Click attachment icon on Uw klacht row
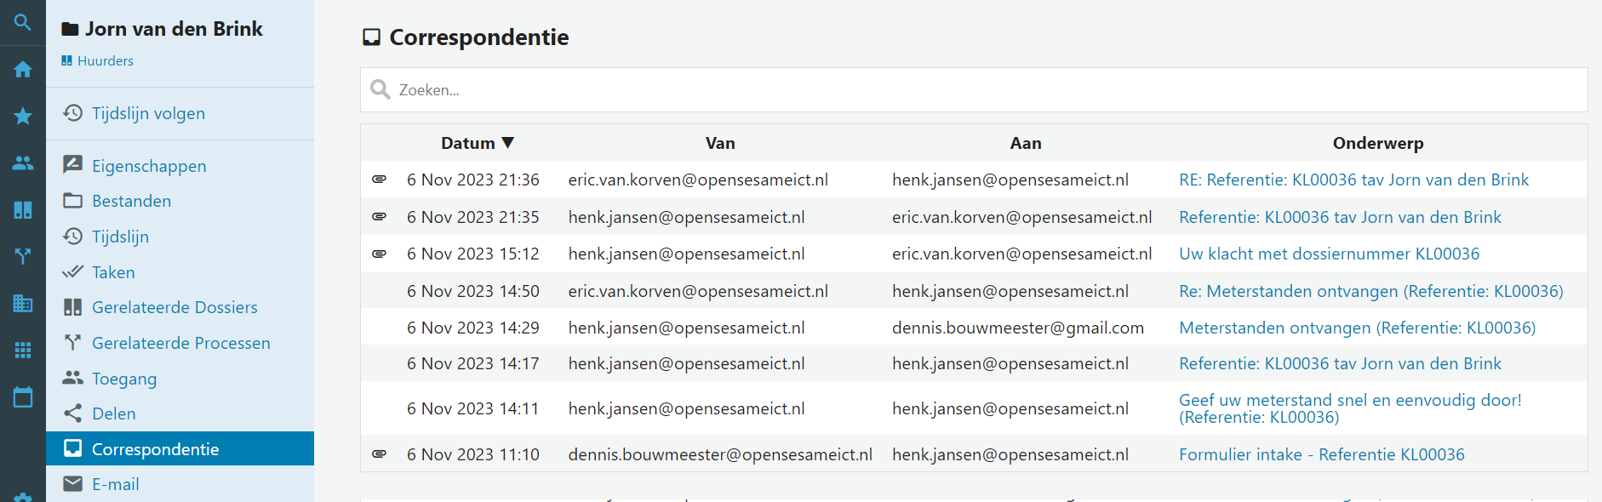Image resolution: width=1602 pixels, height=502 pixels. click(380, 254)
